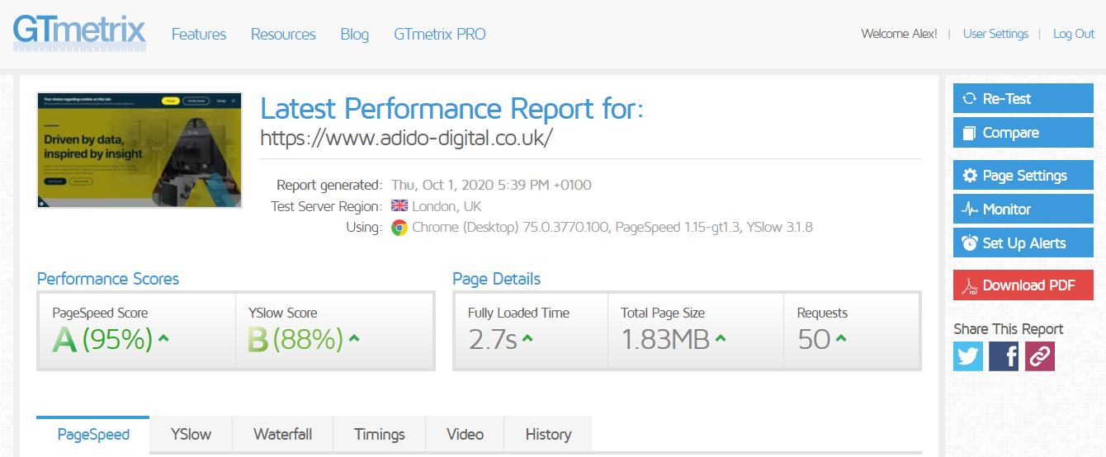Open Blog in top navigation

[355, 35]
